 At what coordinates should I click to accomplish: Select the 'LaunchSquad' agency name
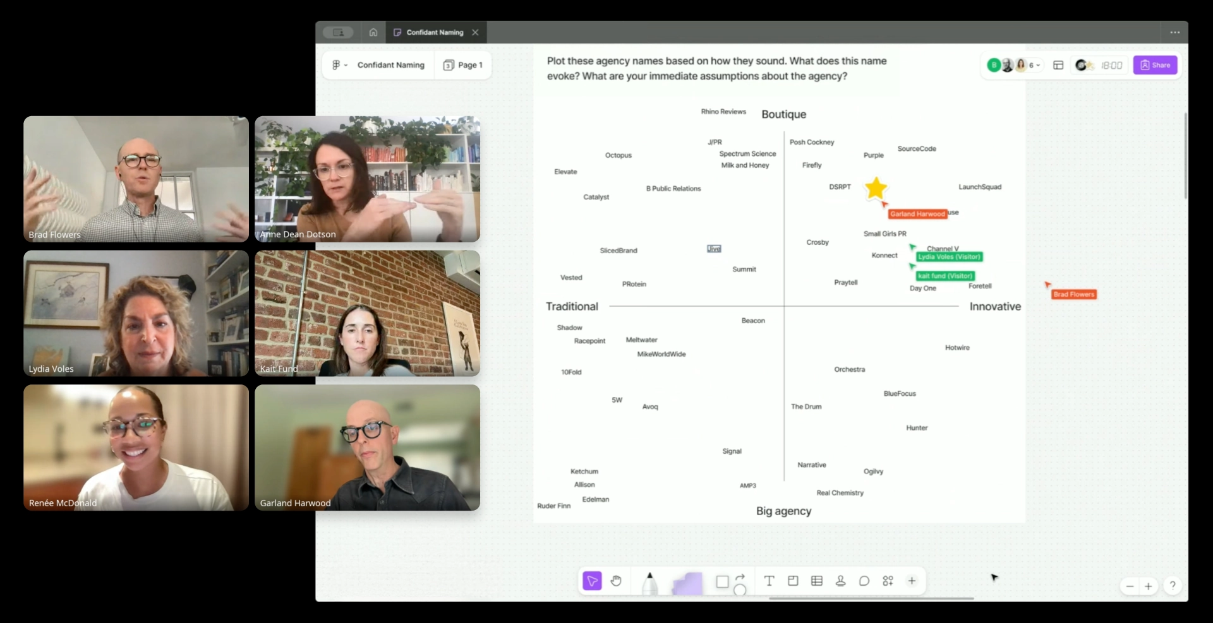pyautogui.click(x=980, y=187)
